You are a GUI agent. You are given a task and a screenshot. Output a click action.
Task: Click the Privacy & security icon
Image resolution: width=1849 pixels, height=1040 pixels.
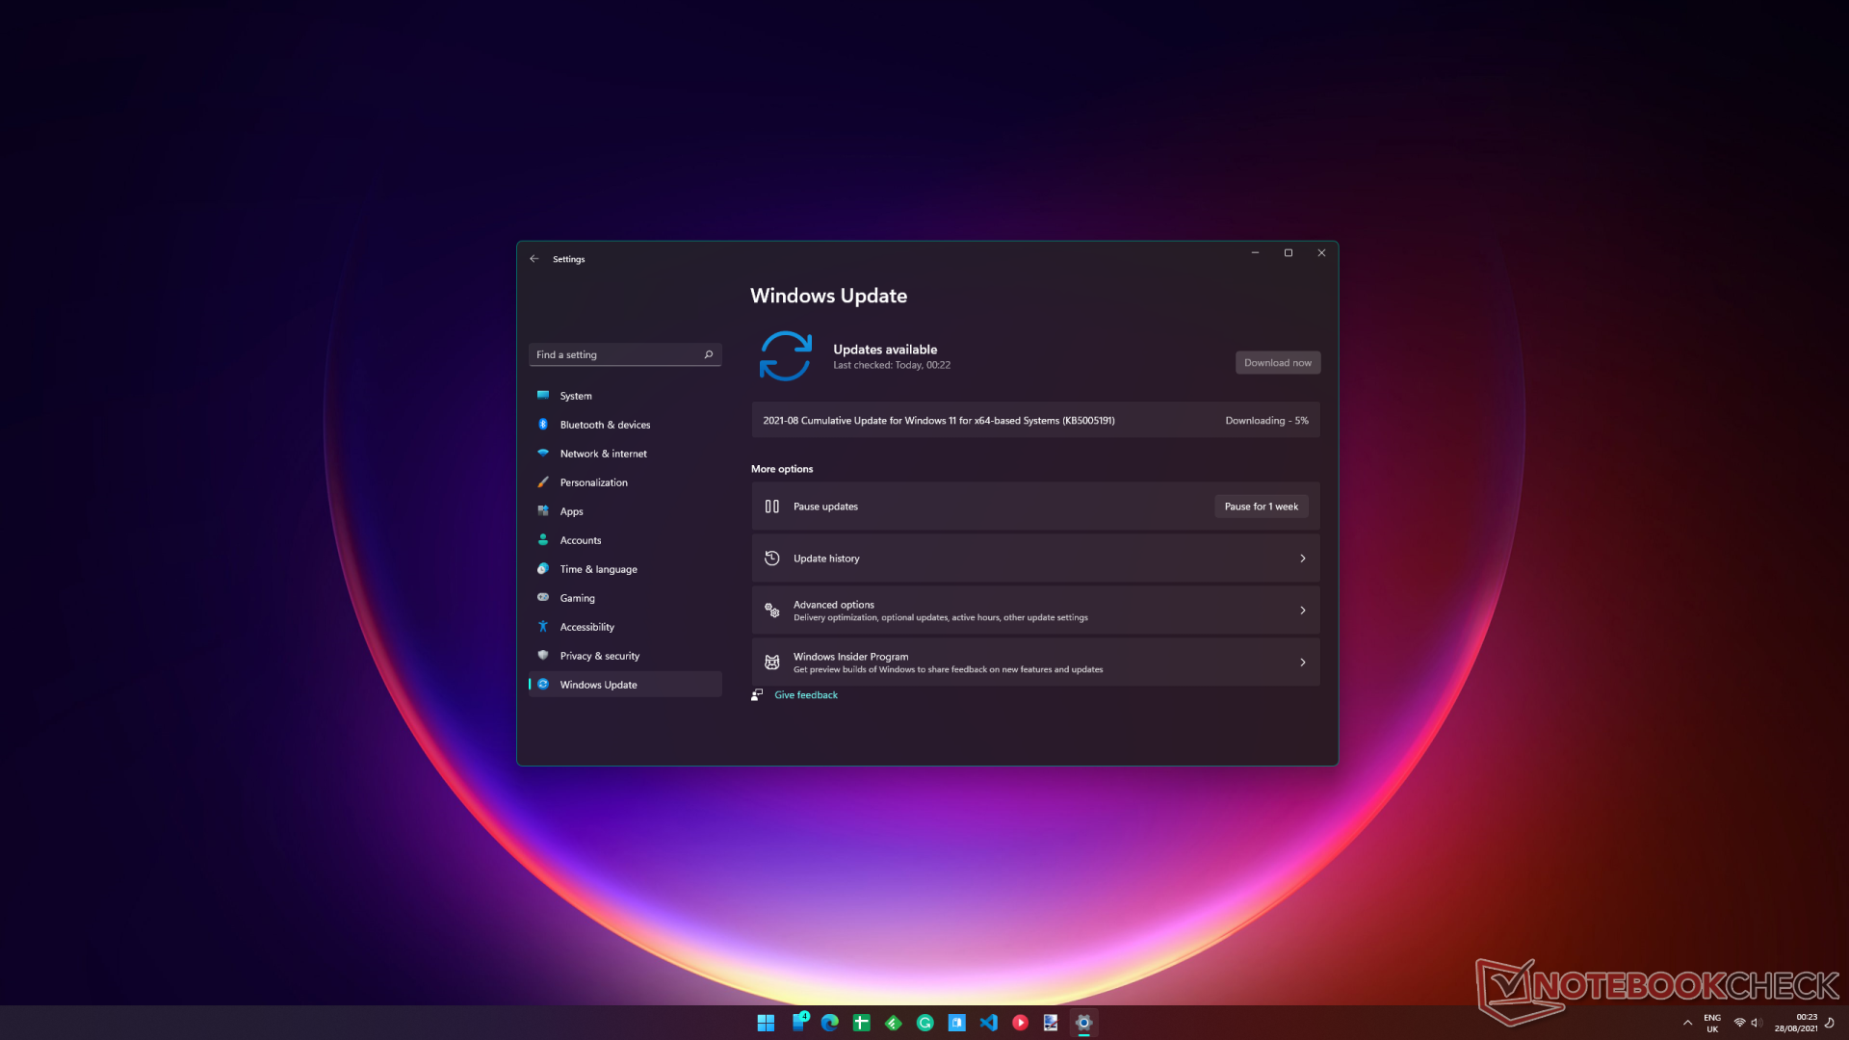point(543,654)
